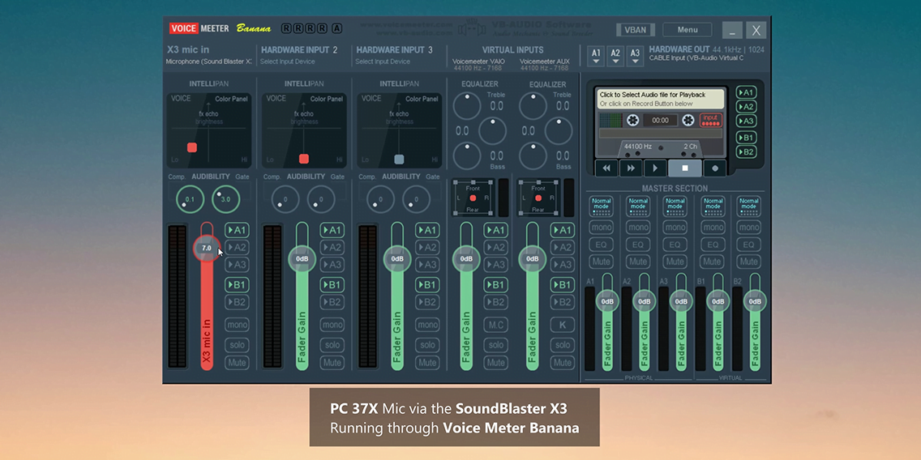
Task: Click the Voicemeeter AUX bass EQ knob
Action: [533, 155]
